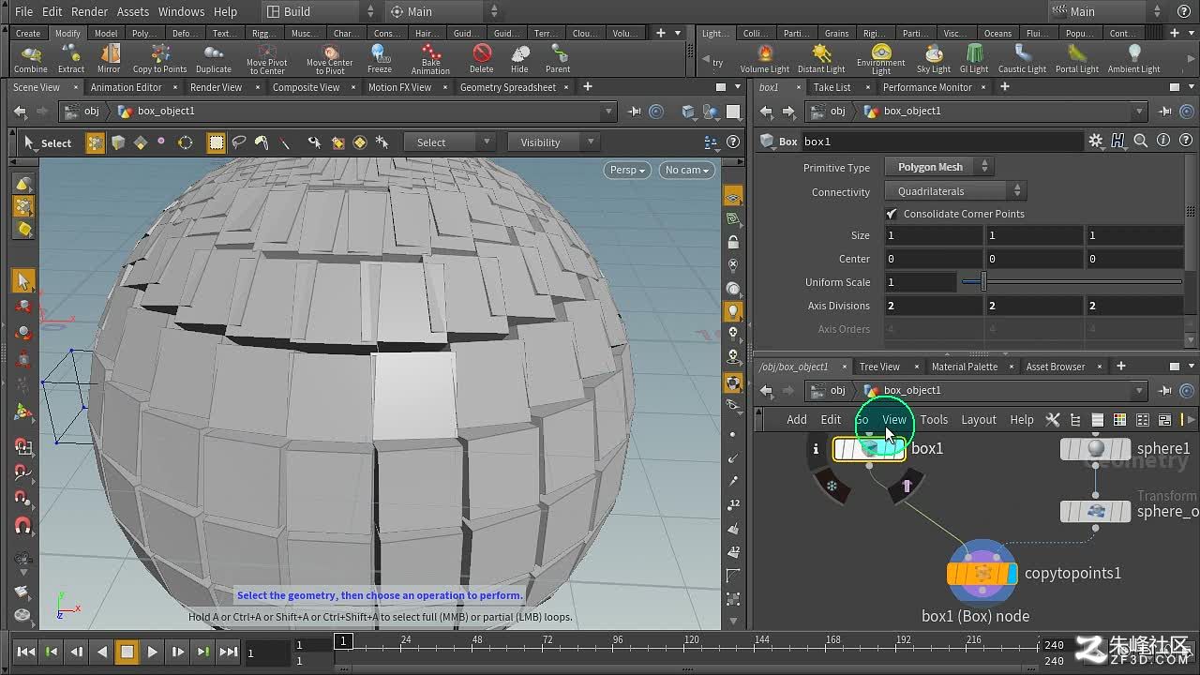Toggle pin on parameter pane

1165,111
